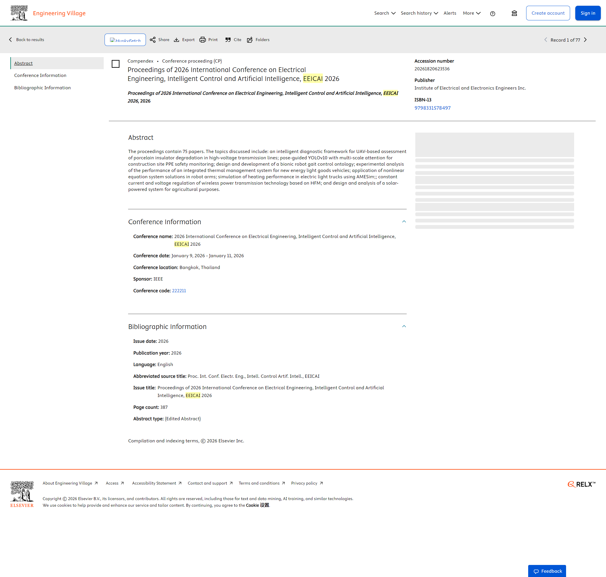Image resolution: width=606 pixels, height=577 pixels.
Task: Open ISBN-13 link 9798331578497
Action: click(x=433, y=108)
